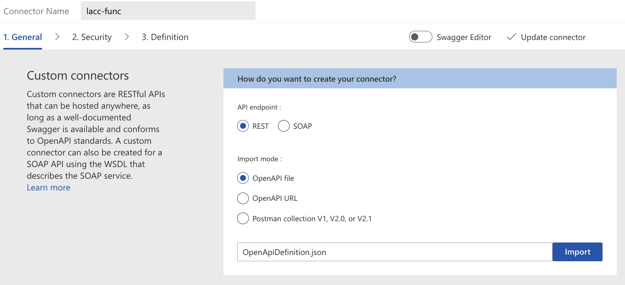625x285 pixels.
Task: Click the Custom connectors heading
Action: (78, 75)
